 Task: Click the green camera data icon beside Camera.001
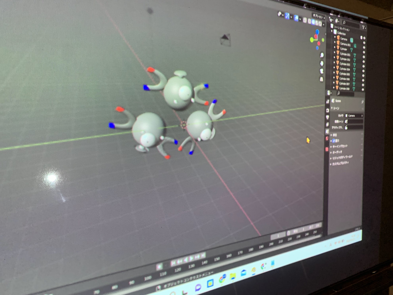coord(355,46)
